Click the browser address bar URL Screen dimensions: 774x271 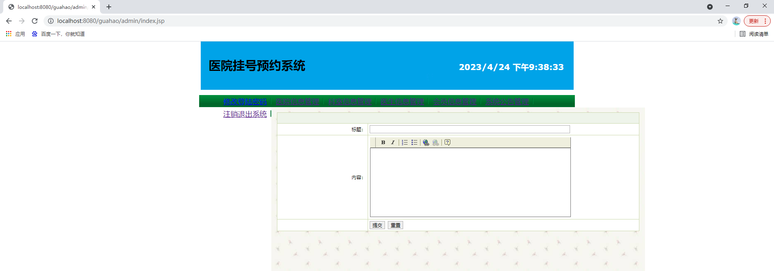(111, 21)
